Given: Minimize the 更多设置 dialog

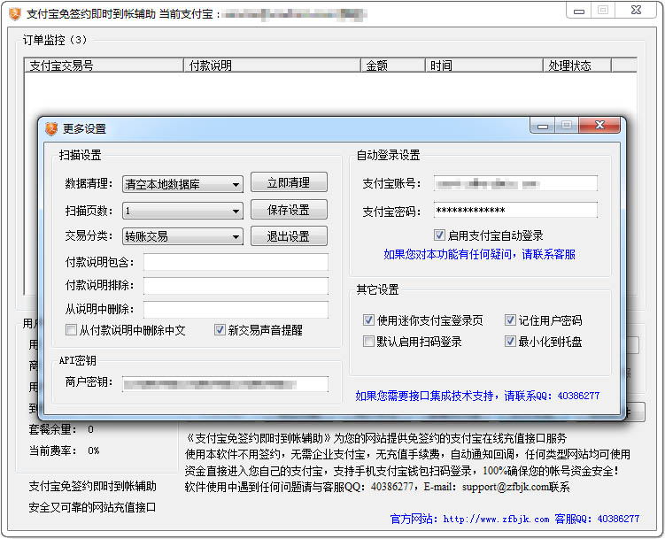Looking at the screenshot, I should tap(543, 126).
